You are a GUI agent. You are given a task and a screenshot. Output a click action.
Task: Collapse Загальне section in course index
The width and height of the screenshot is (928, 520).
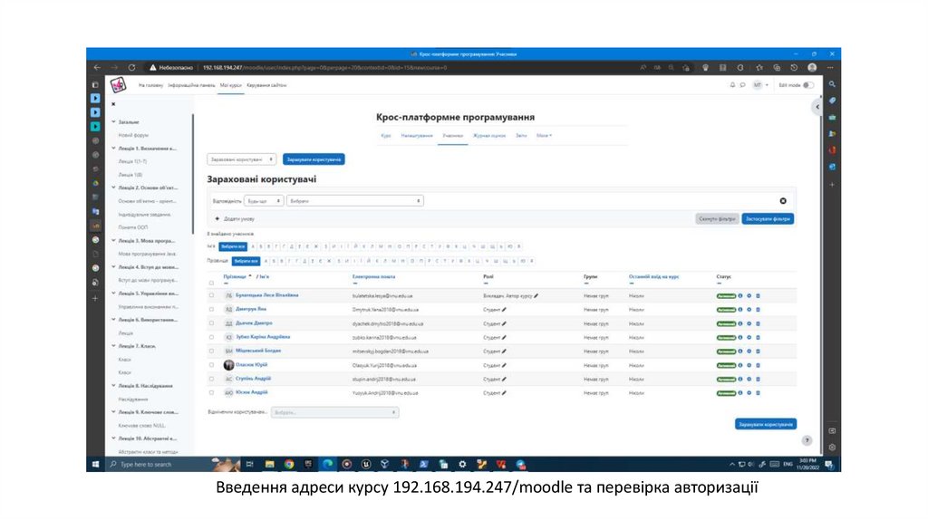tap(113, 122)
